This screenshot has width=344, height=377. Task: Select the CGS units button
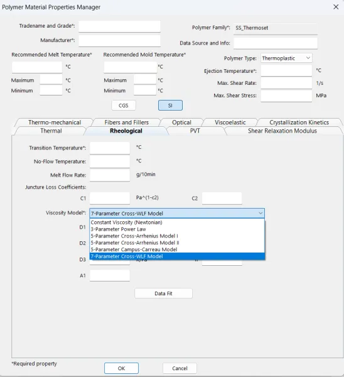click(124, 106)
